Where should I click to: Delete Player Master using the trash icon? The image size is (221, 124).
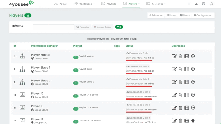(180, 56)
